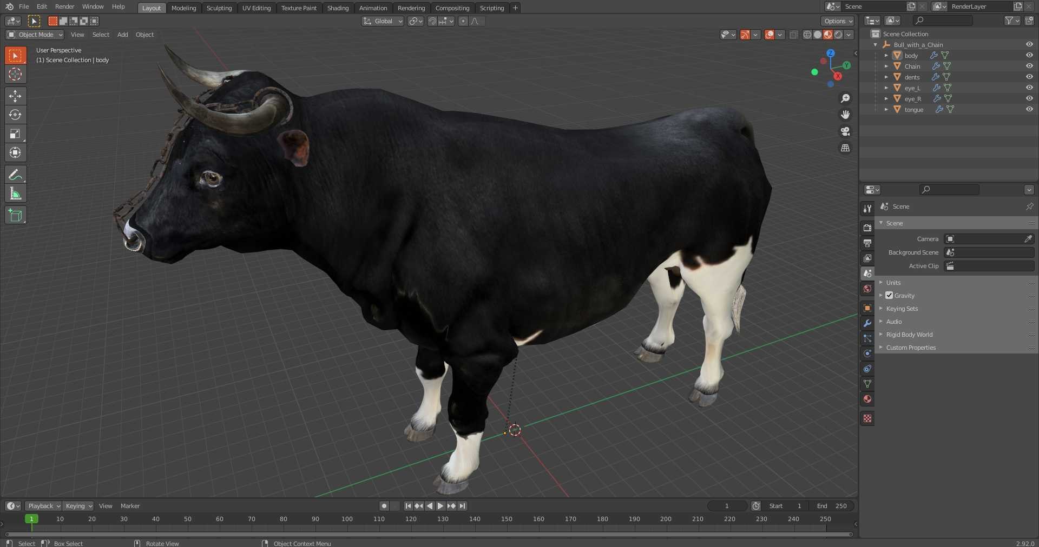Activate the Rotate tool
The width and height of the screenshot is (1039, 547).
[15, 115]
